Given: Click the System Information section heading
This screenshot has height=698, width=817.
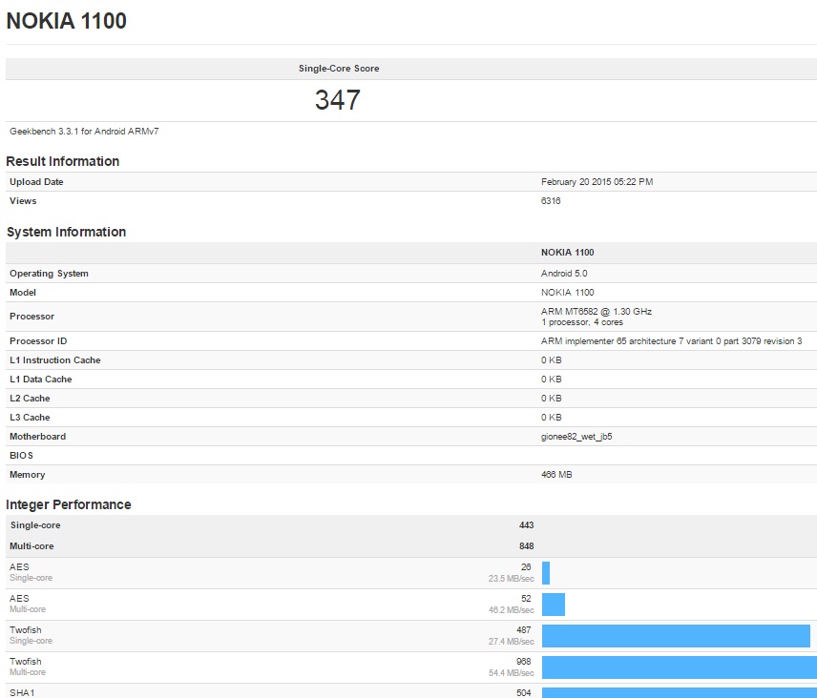Looking at the screenshot, I should [x=66, y=232].
